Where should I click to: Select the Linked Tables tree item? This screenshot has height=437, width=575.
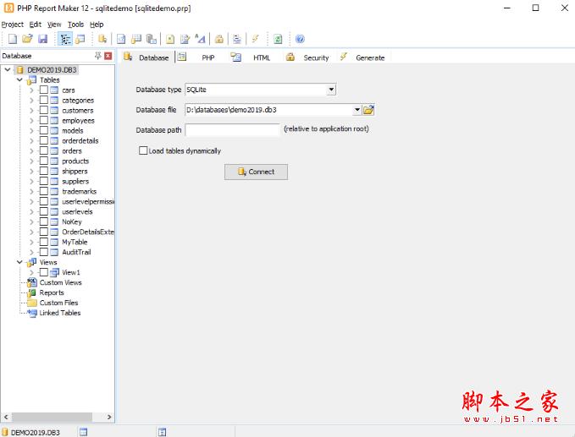[60, 313]
